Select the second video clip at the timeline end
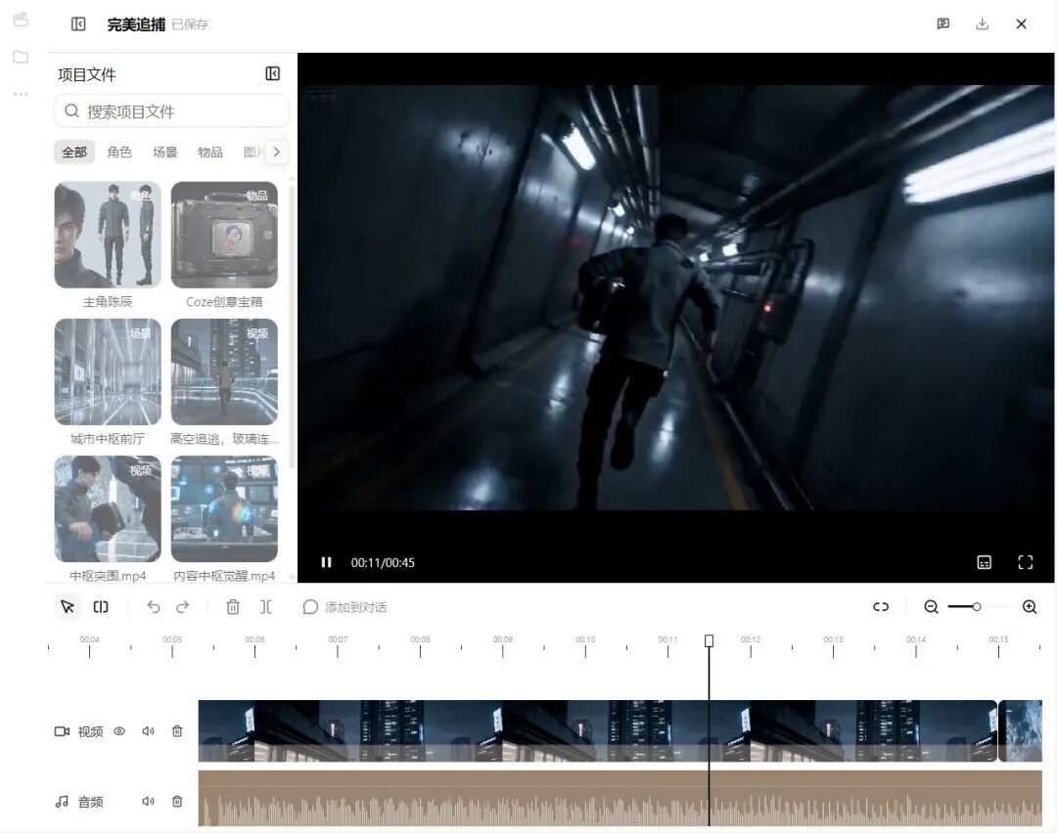The width and height of the screenshot is (1057, 833). pos(1021,730)
